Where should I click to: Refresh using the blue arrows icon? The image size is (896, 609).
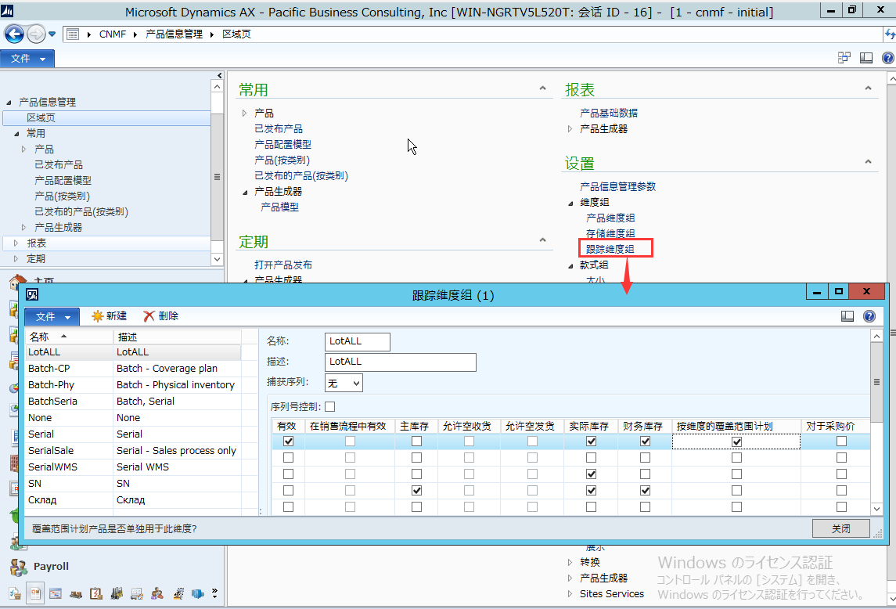tap(891, 34)
